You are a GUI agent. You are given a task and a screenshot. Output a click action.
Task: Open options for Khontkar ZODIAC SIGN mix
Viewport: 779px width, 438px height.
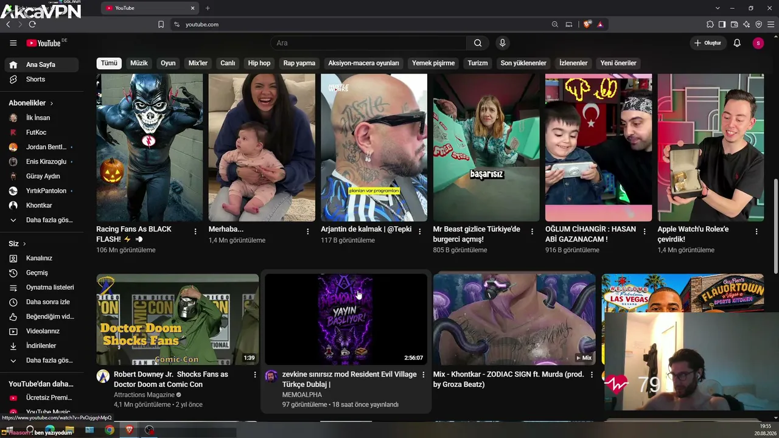[592, 375]
